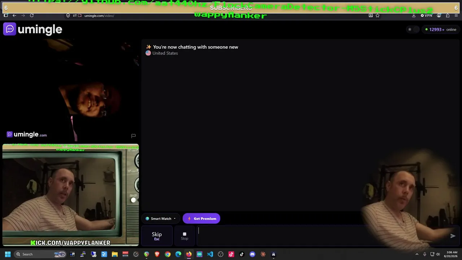Open File Explorer from the taskbar
462x260 pixels.
[x=114, y=254]
